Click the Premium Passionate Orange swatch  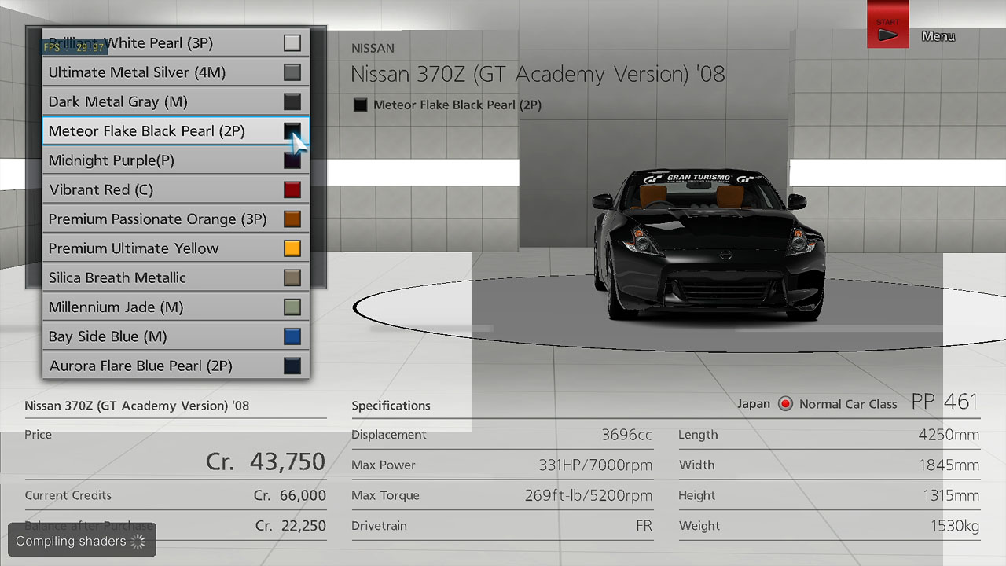(x=292, y=219)
